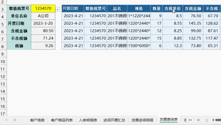Click the 规格 column header
This screenshot has width=221, height=125.
pos(139,8)
